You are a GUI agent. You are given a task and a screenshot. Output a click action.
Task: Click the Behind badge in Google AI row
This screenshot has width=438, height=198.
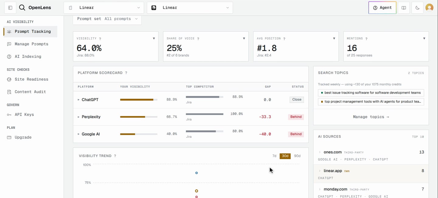(x=296, y=134)
